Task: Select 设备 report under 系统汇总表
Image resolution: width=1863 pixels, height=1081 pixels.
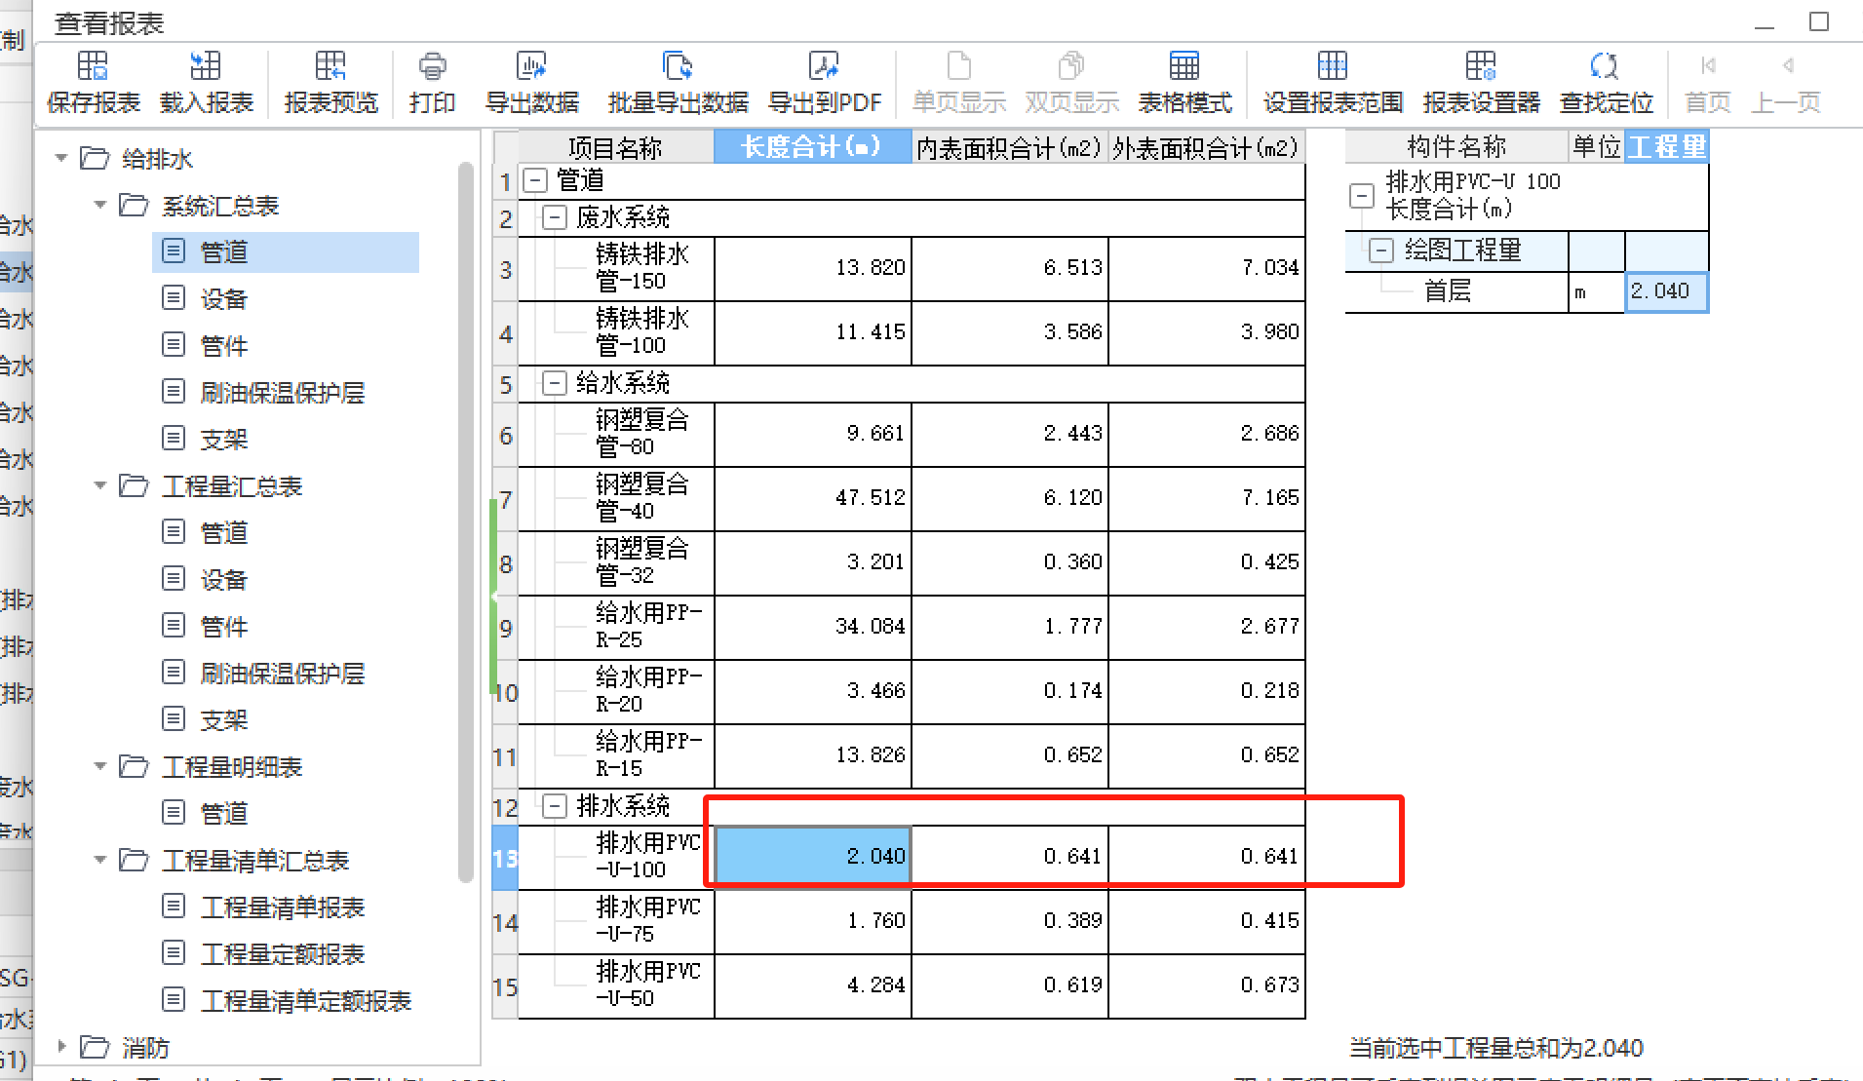Action: click(223, 298)
